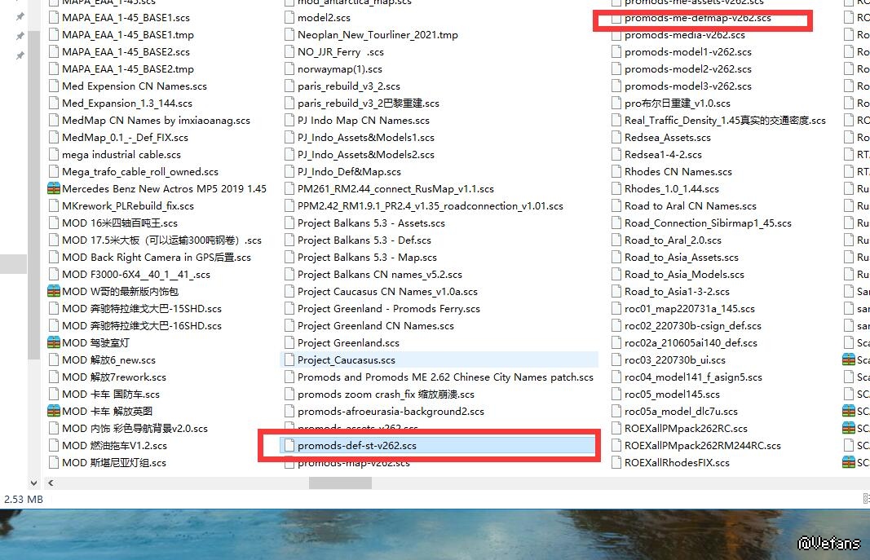
Task: Click the archive icon for MOD W哥的最新版内饰包
Action: (54, 292)
